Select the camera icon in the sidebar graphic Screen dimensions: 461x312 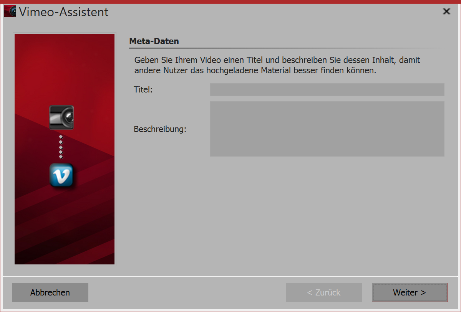pos(61,117)
